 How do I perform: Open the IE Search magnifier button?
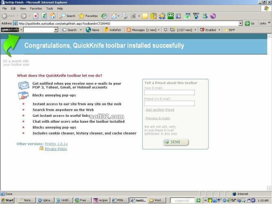[67, 16]
